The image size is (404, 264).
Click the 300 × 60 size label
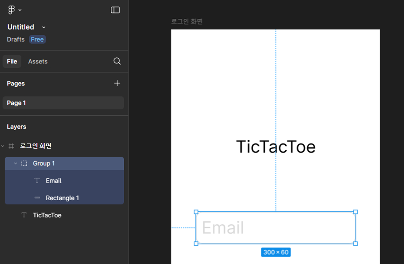(276, 252)
